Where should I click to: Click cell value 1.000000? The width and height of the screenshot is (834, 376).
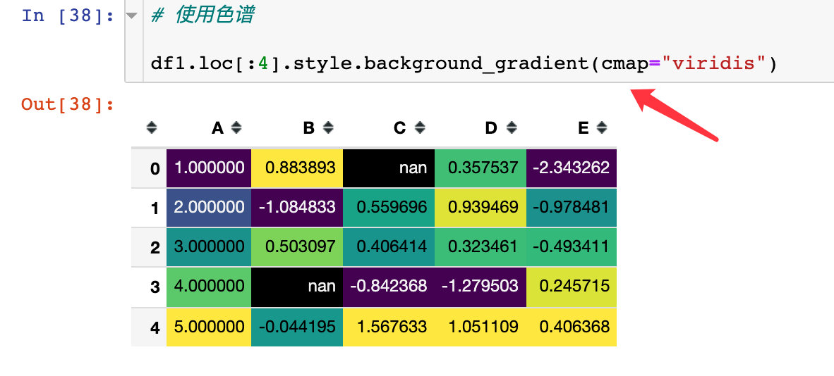(x=209, y=168)
